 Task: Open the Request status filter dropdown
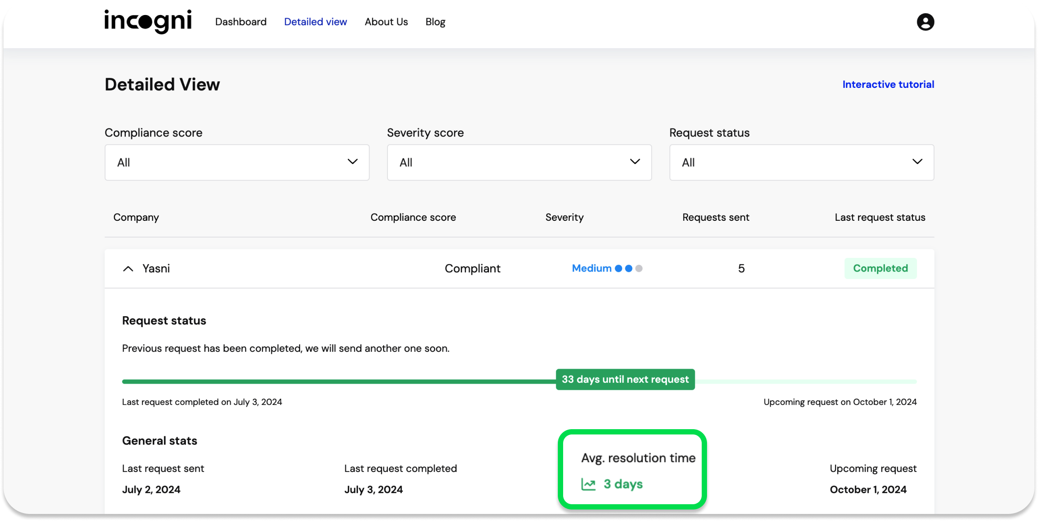pos(801,162)
